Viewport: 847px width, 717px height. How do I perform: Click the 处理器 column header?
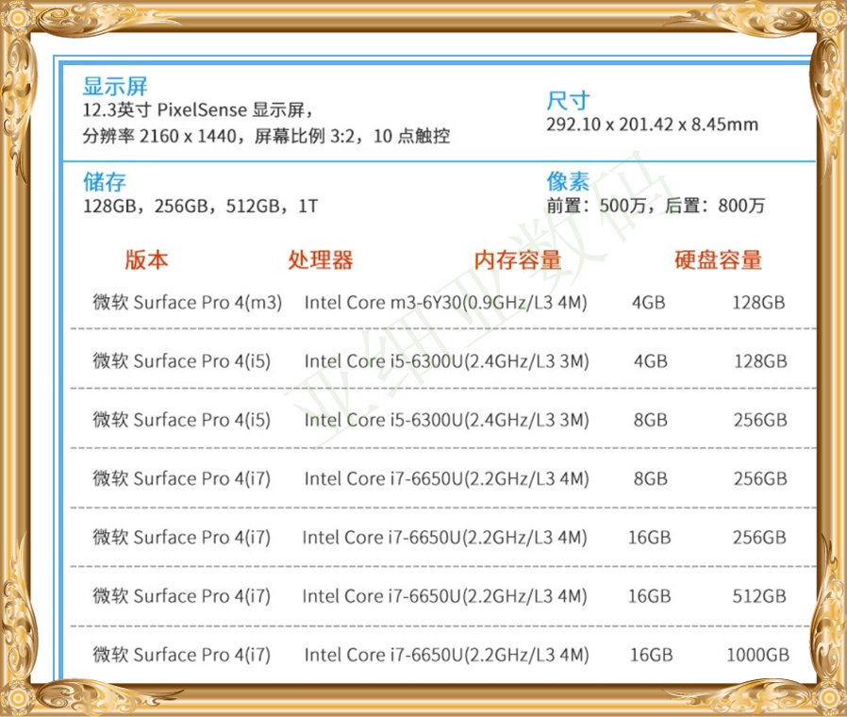321,259
